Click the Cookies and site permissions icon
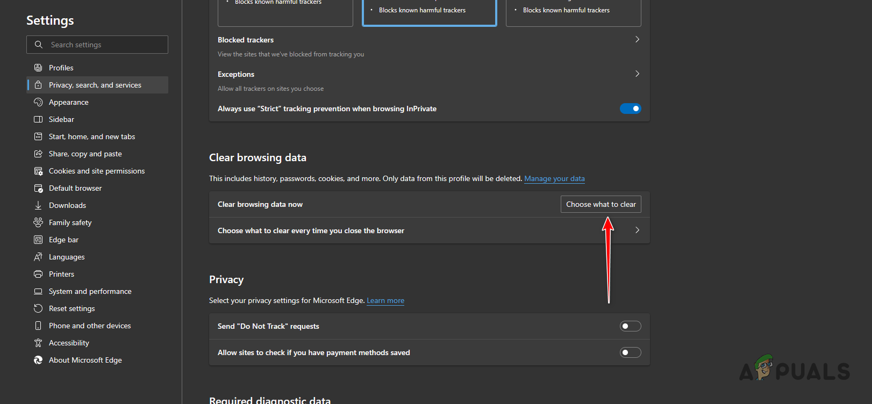The height and width of the screenshot is (404, 872). pos(38,171)
